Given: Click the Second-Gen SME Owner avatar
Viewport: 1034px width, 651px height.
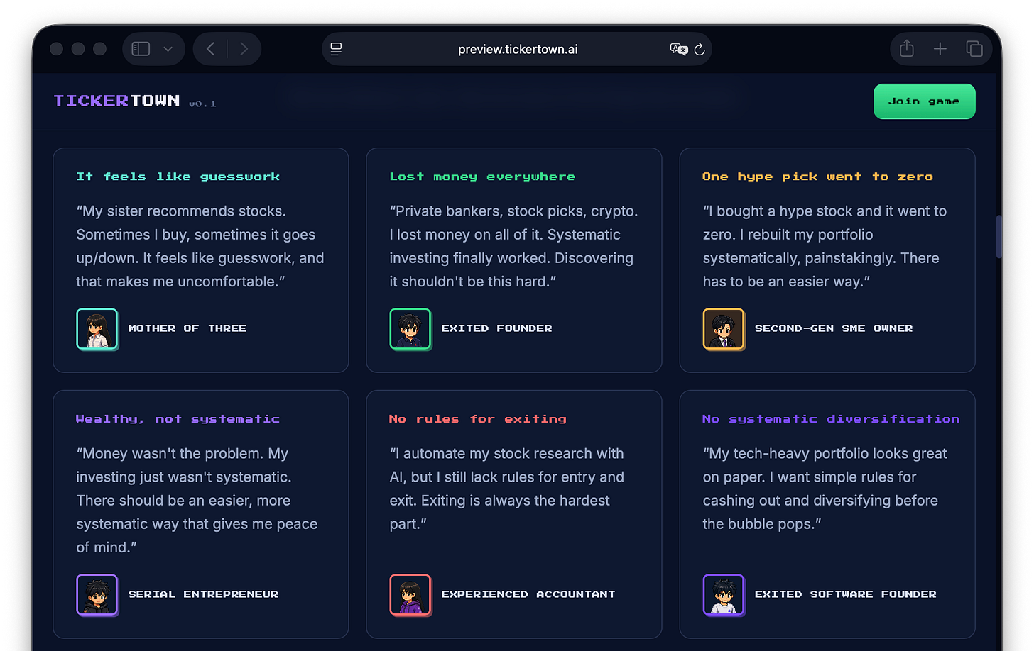Looking at the screenshot, I should (x=724, y=329).
